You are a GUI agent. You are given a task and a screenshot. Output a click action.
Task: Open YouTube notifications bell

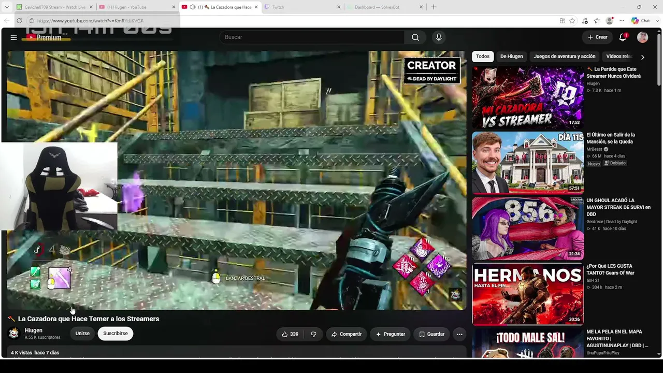click(x=623, y=37)
